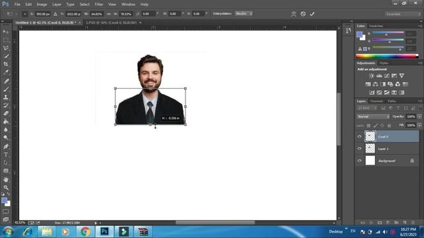Open the Layers panel options menu
Viewport: 424px width, 238px height.
pos(420,101)
